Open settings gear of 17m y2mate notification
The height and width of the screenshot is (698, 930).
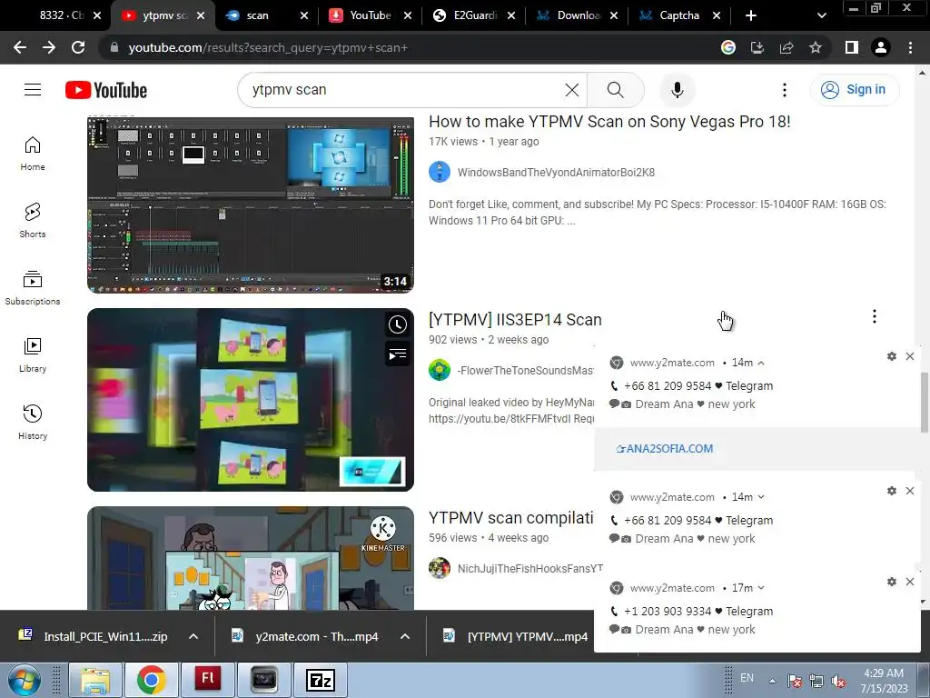pos(892,582)
